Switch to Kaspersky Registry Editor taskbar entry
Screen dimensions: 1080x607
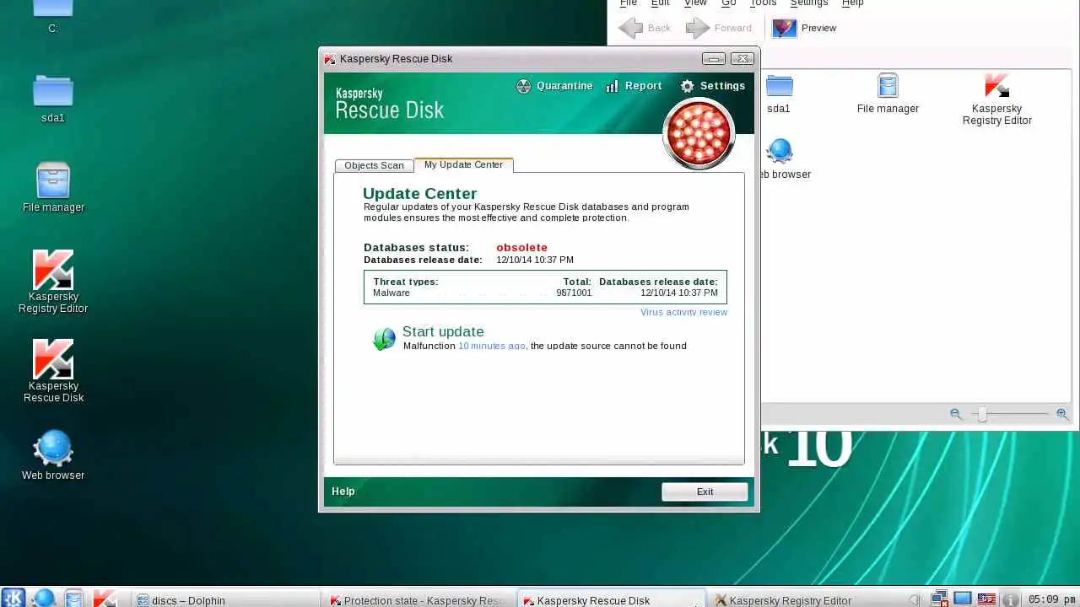point(804,600)
